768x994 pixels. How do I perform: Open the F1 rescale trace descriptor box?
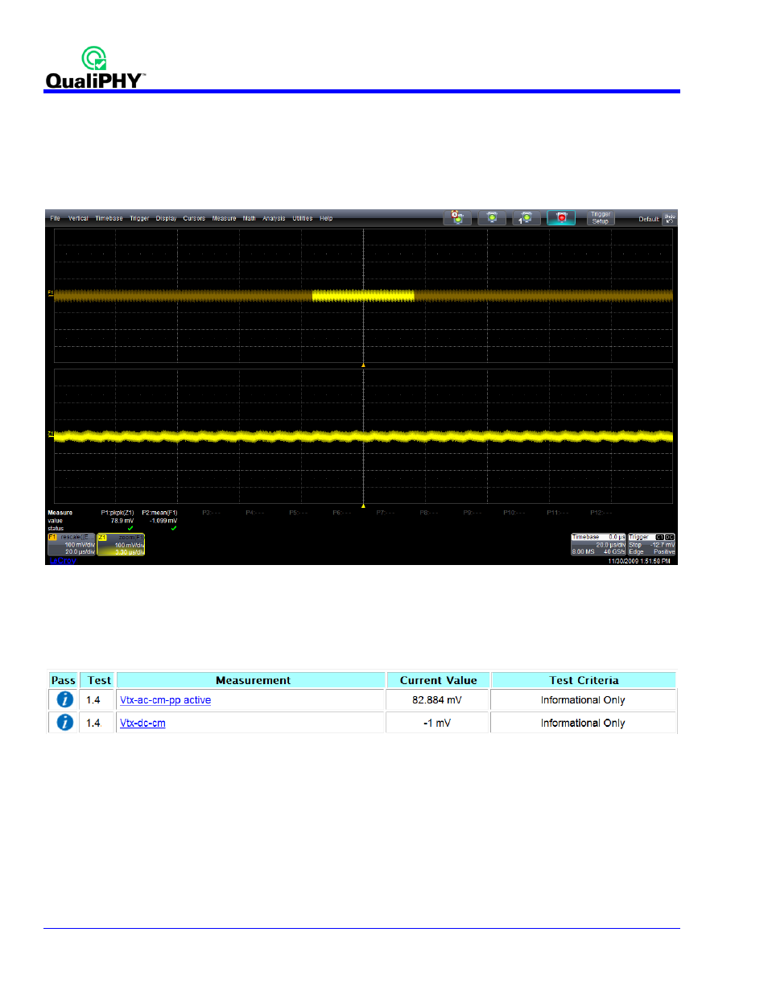71,544
